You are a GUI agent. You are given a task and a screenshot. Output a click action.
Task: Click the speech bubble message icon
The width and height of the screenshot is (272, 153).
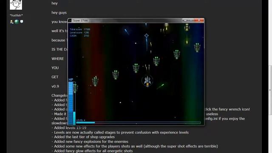point(22,22)
